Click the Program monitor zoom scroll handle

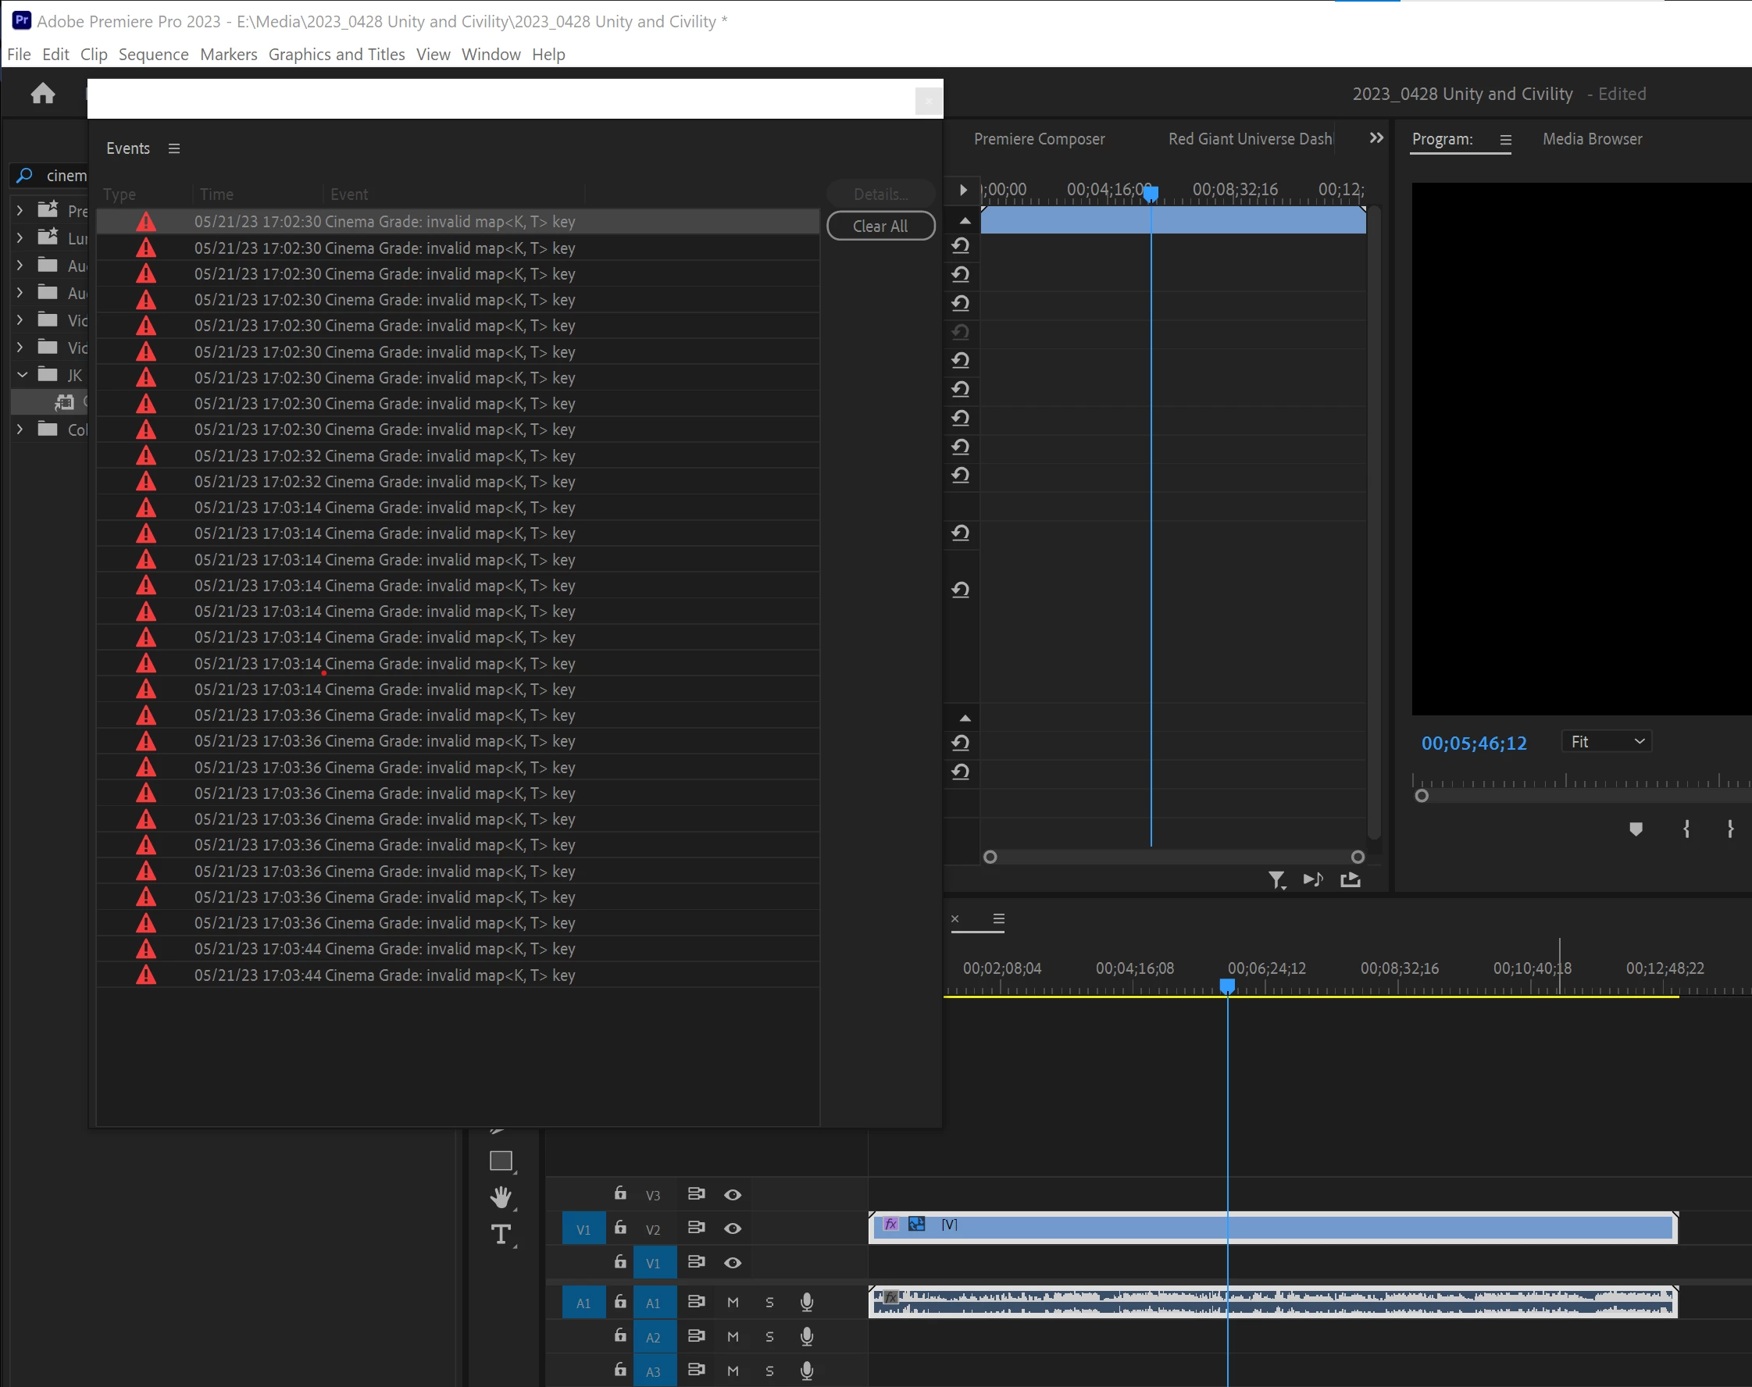(1421, 796)
